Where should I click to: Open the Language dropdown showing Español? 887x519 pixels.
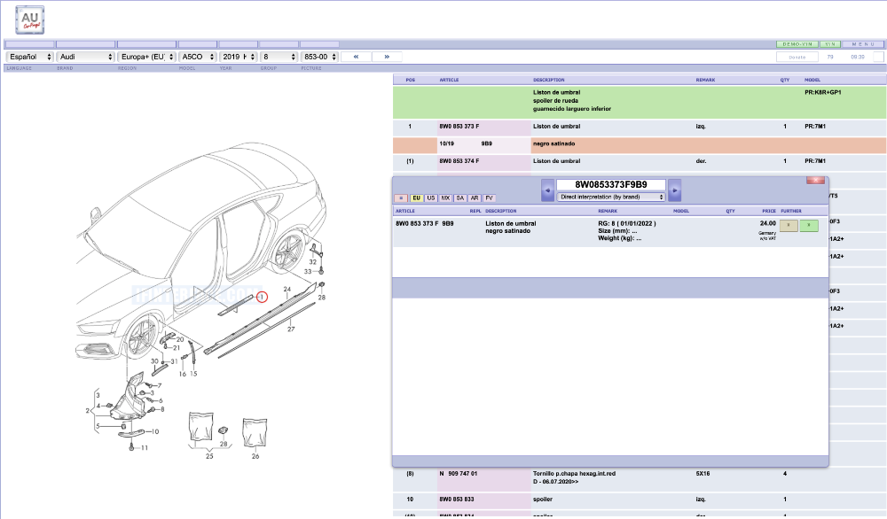tap(29, 57)
